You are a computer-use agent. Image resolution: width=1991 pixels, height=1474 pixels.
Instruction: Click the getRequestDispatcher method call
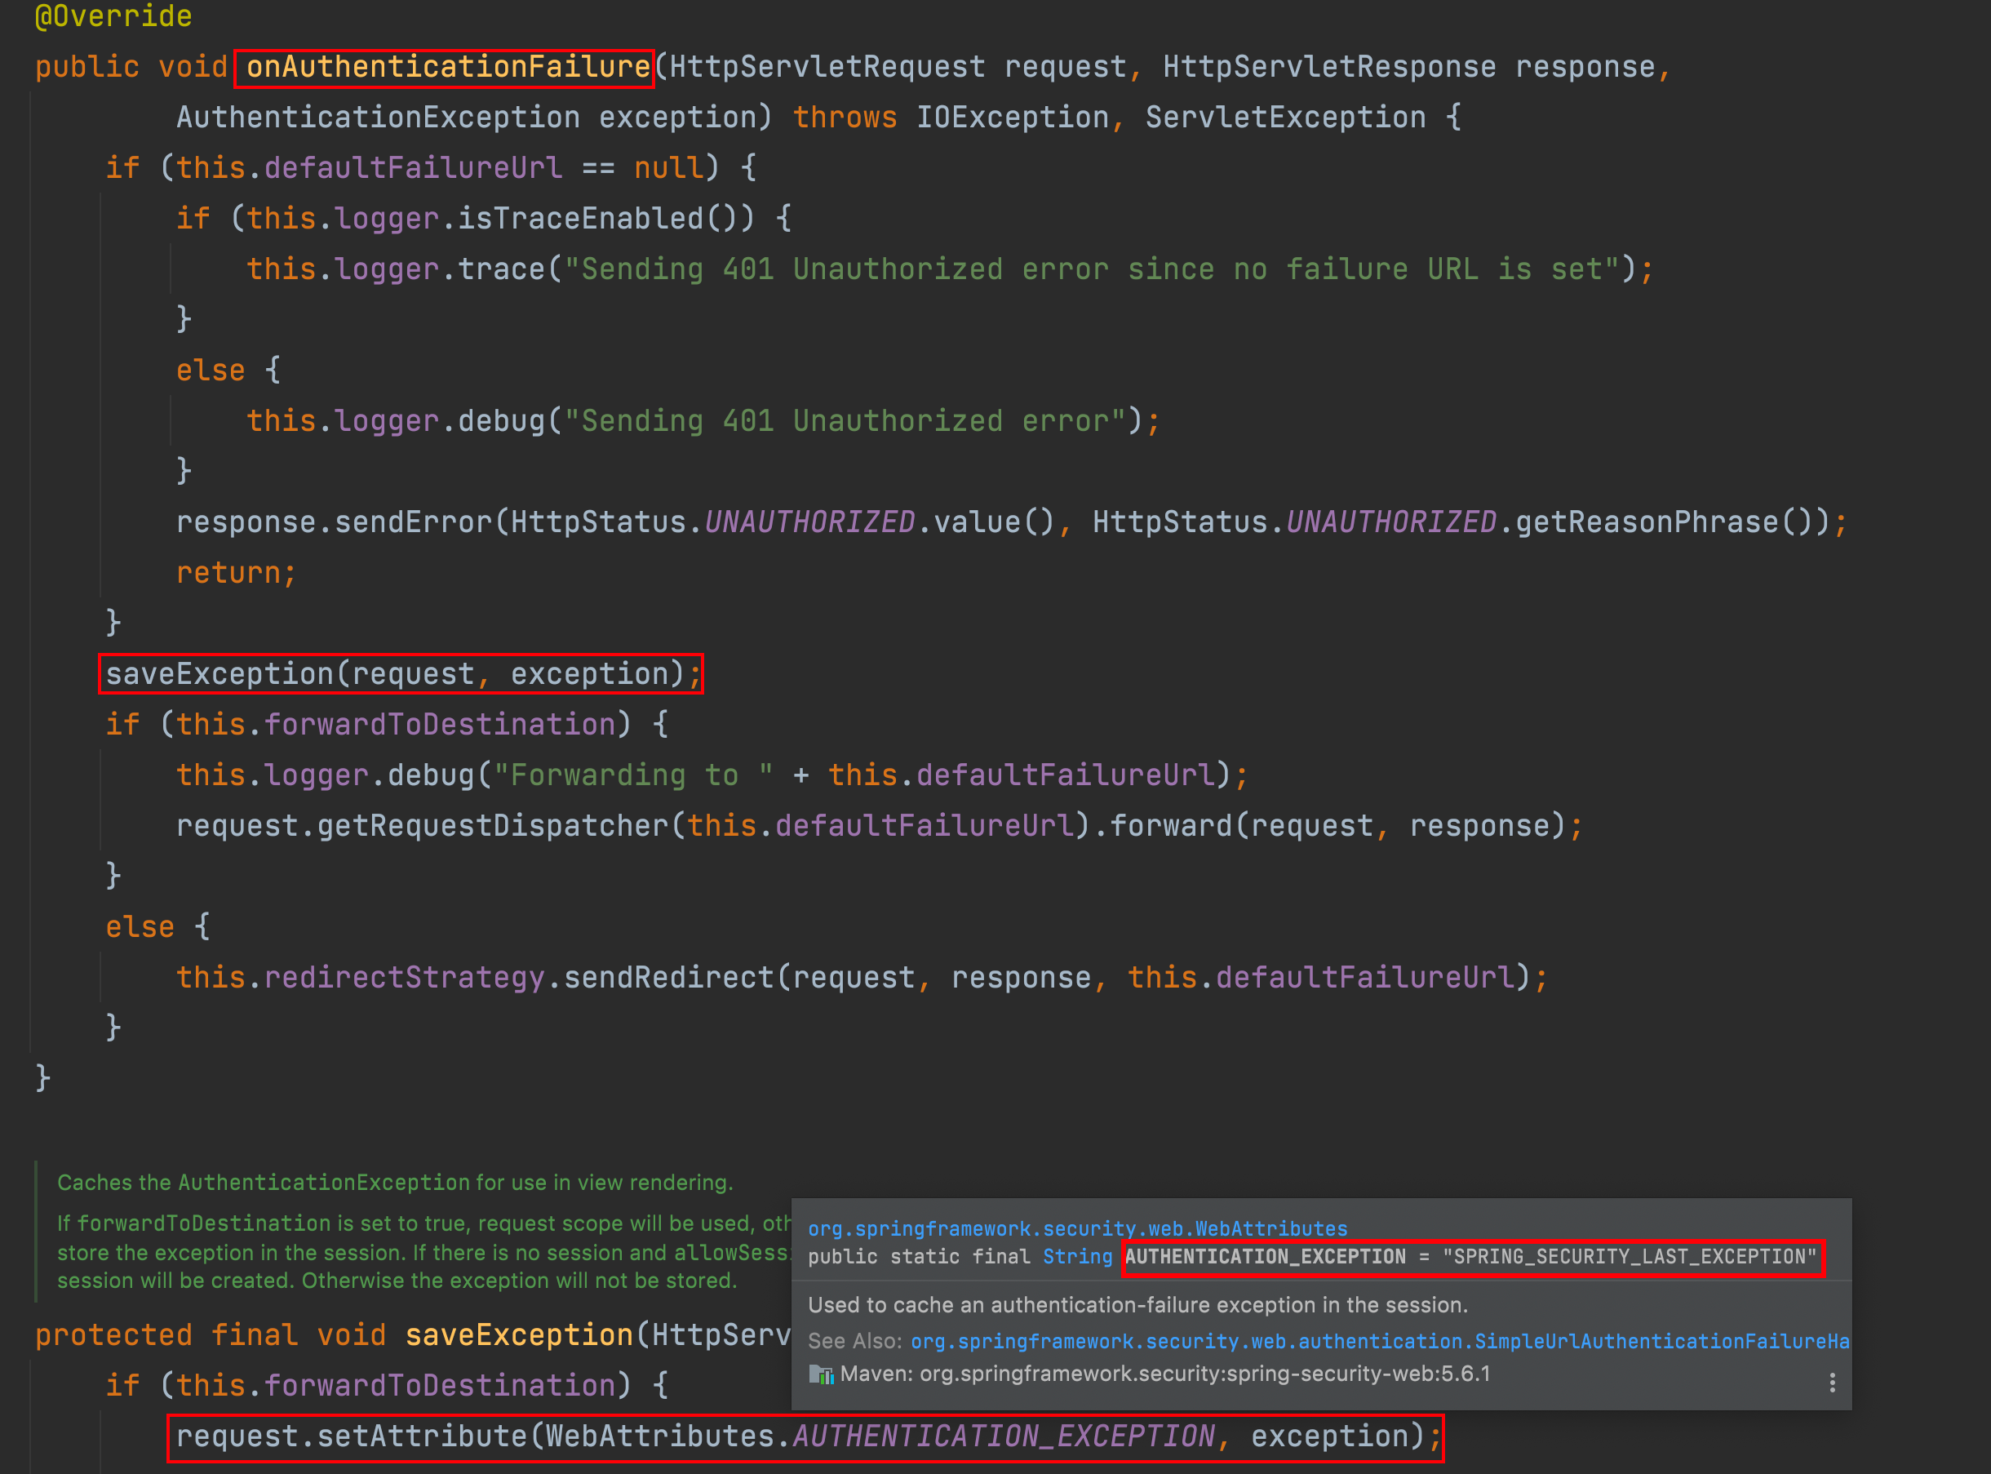coord(492,826)
